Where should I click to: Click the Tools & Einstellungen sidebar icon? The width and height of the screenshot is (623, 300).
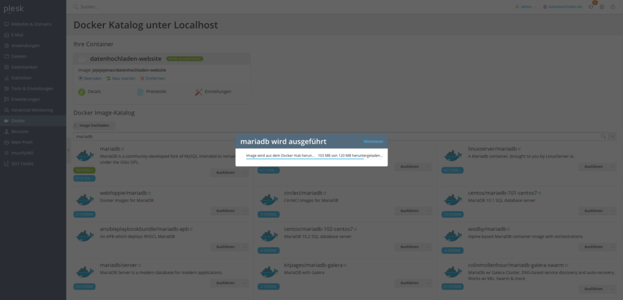(x=6, y=89)
